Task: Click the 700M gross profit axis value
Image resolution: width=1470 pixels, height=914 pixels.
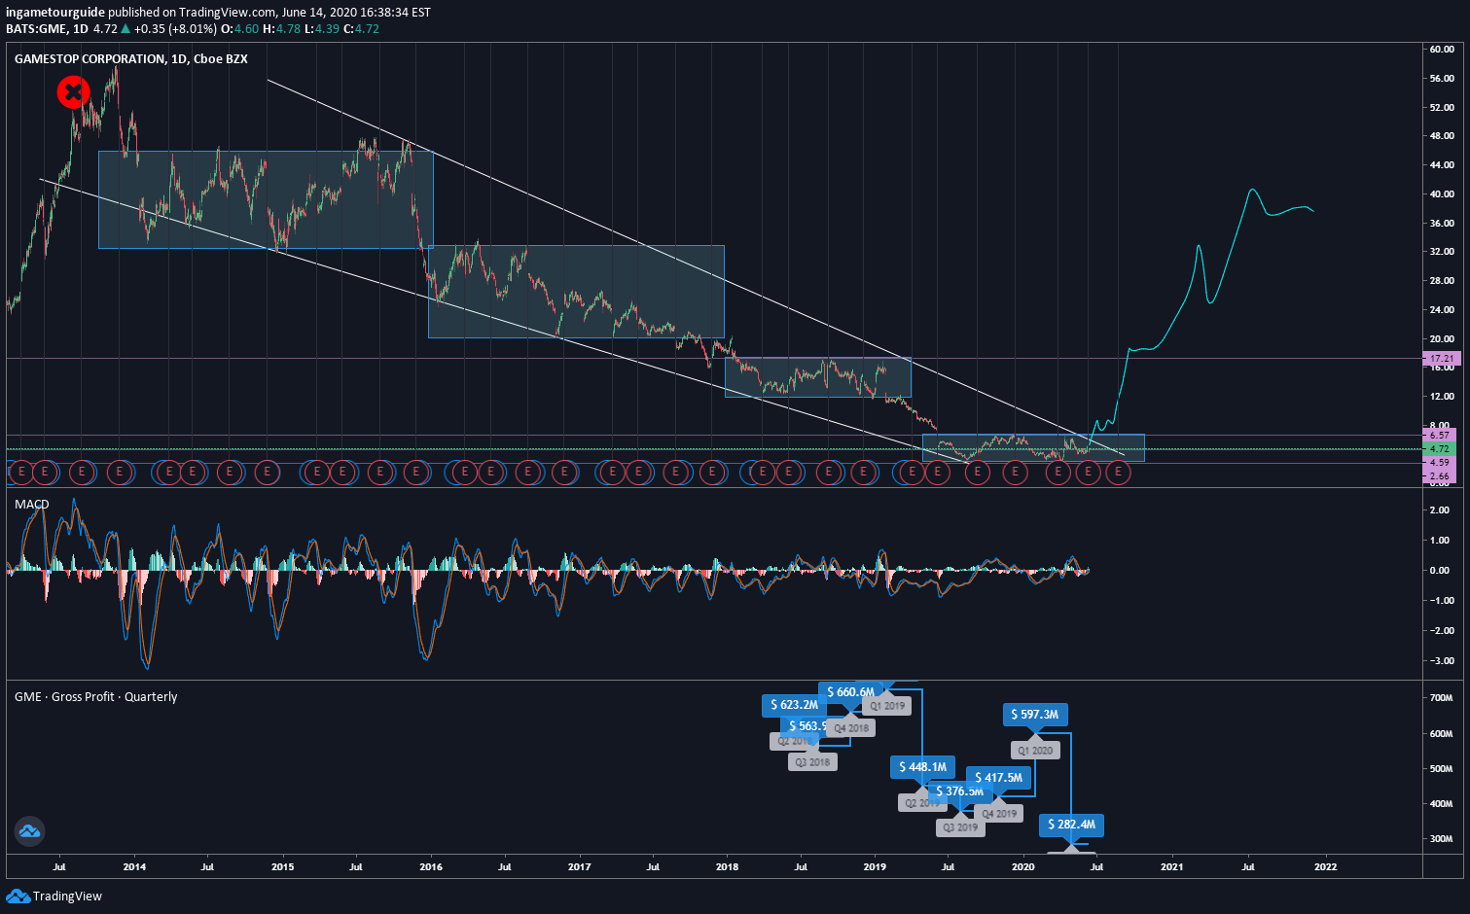Action: click(x=1441, y=698)
